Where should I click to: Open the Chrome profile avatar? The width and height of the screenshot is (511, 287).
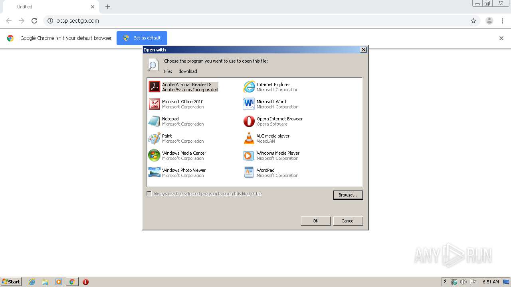489,21
